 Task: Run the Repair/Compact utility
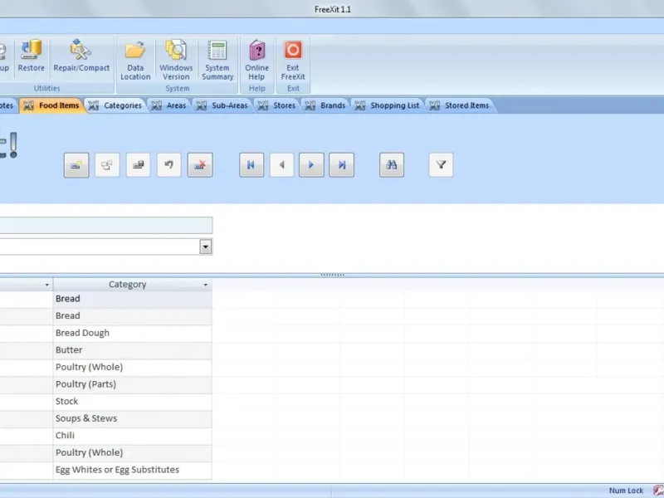[x=81, y=56]
